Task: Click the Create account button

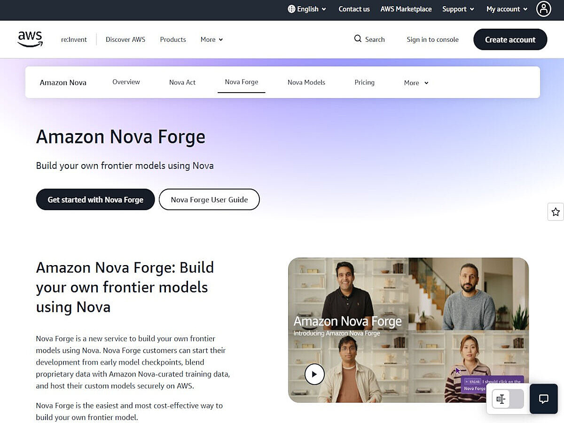Action: pos(510,39)
